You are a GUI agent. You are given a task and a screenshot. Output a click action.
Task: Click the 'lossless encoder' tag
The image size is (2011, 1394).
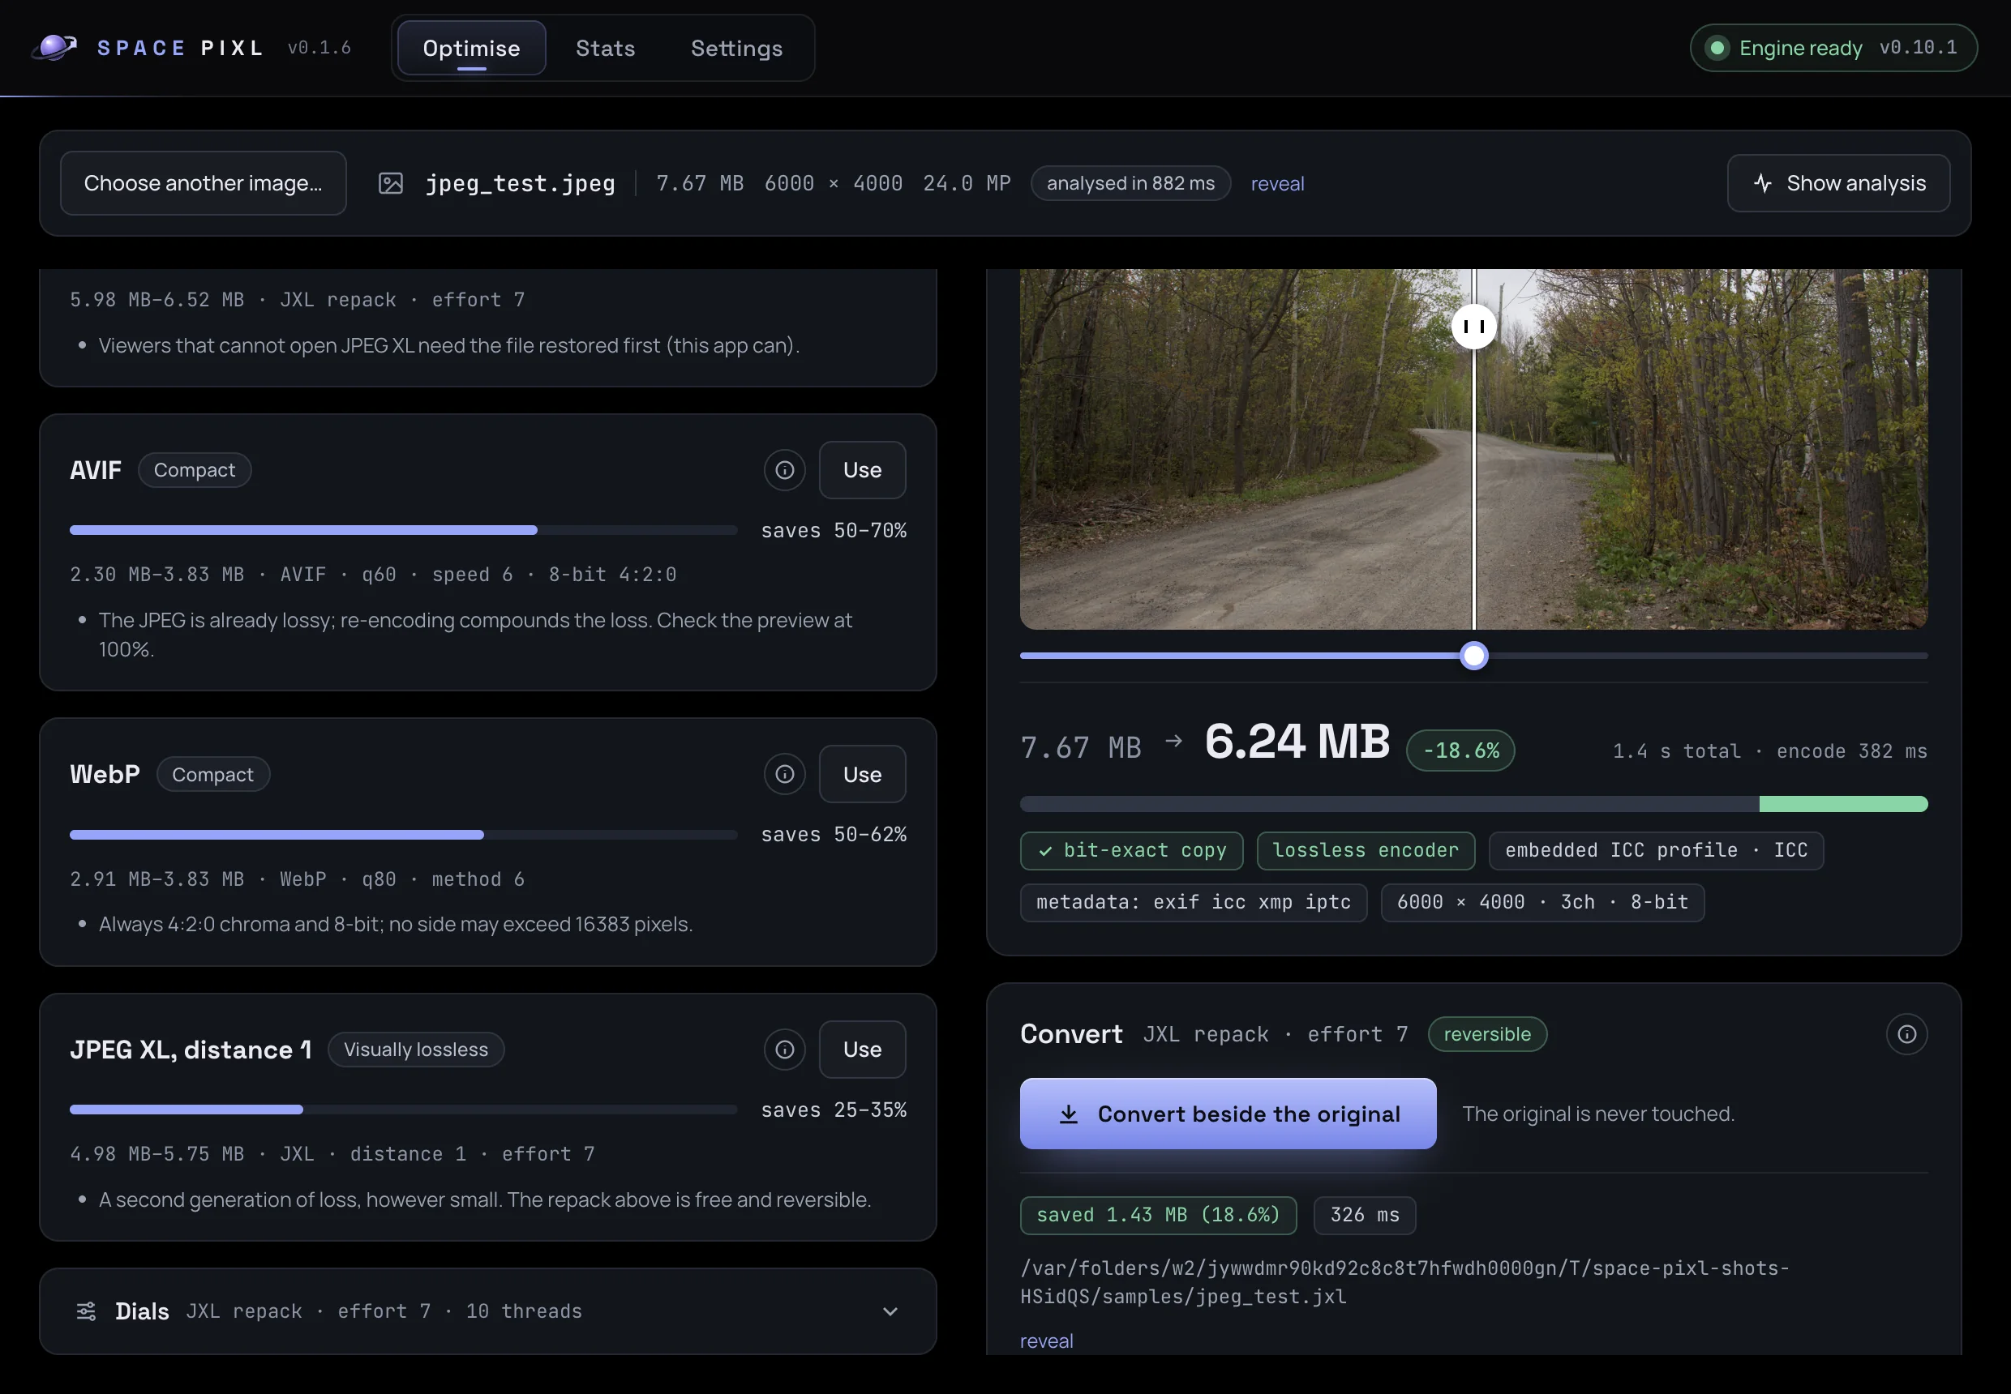[1366, 851]
